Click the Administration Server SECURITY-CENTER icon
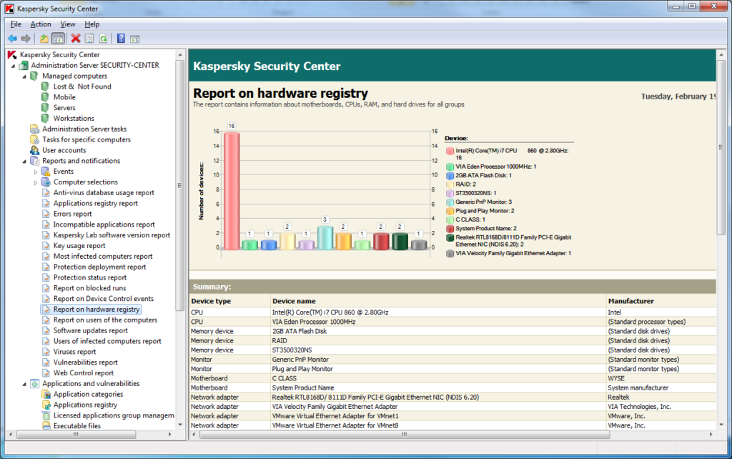The height and width of the screenshot is (459, 732). click(24, 65)
